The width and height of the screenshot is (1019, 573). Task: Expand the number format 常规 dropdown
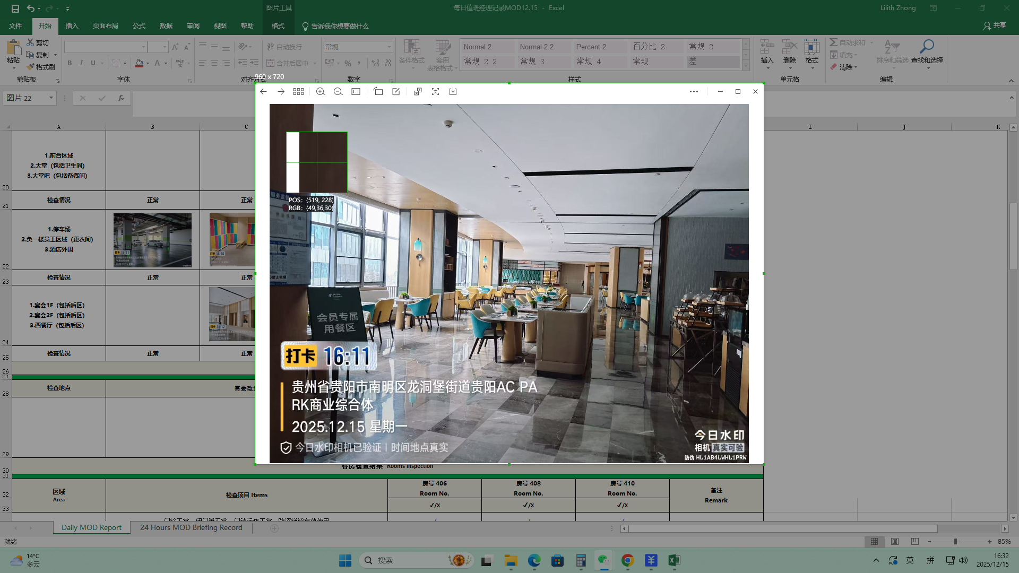point(389,47)
